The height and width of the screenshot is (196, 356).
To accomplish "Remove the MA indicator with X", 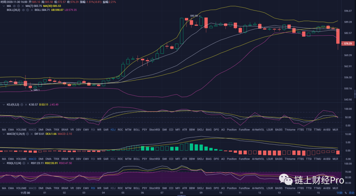I will (22, 6).
